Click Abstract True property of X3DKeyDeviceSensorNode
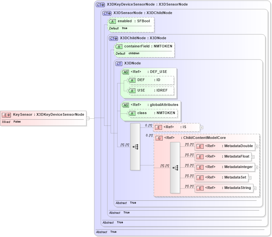Viewport: 272px width, 237px height. 106,232
